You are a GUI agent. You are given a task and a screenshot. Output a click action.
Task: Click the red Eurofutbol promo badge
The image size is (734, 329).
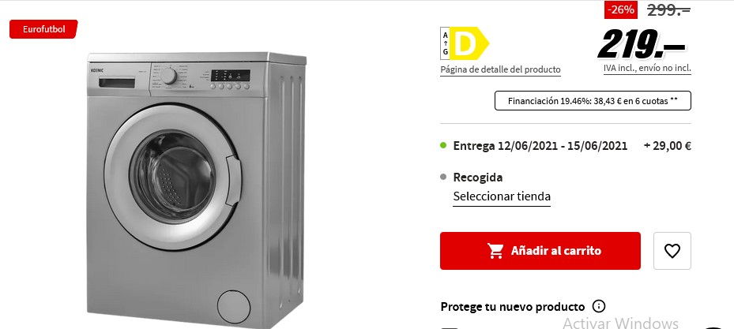[43, 29]
